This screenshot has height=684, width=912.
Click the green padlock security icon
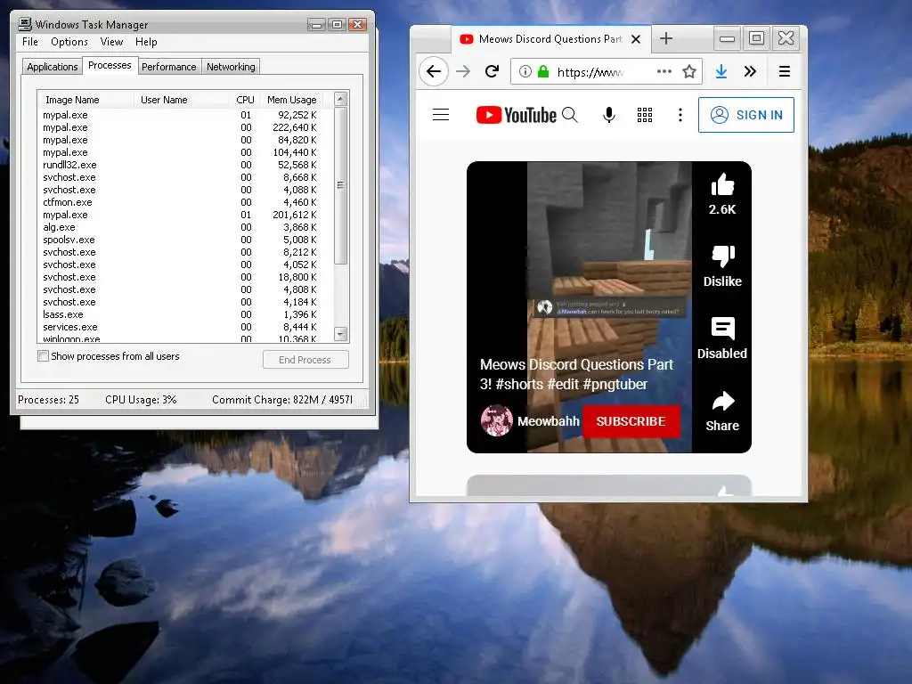(x=543, y=71)
